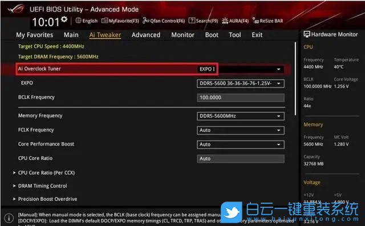
Task: Open the Advanced tab
Action: (146, 35)
